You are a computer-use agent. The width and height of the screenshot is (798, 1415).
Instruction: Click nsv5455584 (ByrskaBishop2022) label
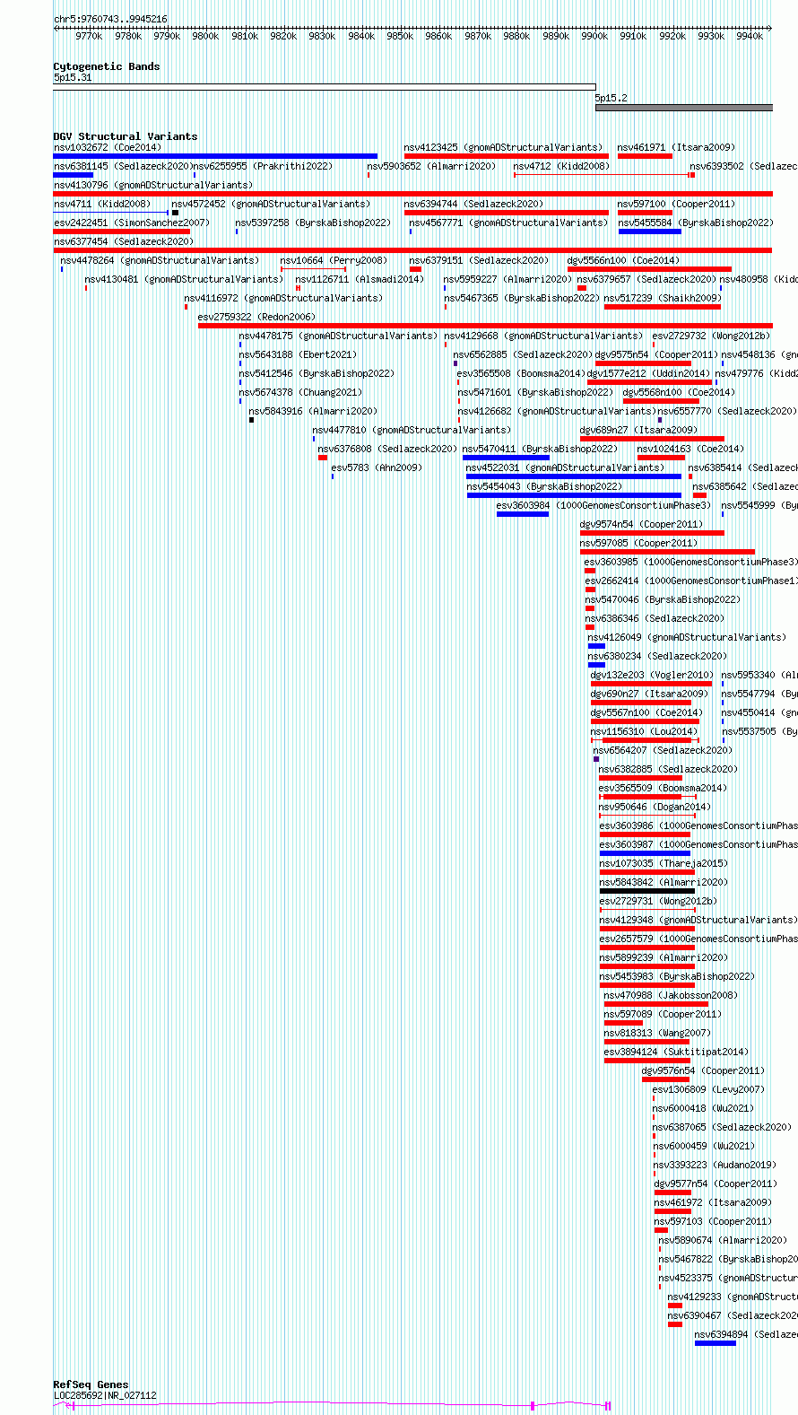[x=696, y=223]
